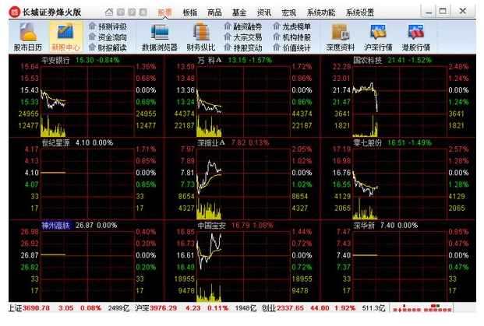The height and width of the screenshot is (326, 484).
Task: Click 创业 index value 2337.65
Action: [x=290, y=308]
